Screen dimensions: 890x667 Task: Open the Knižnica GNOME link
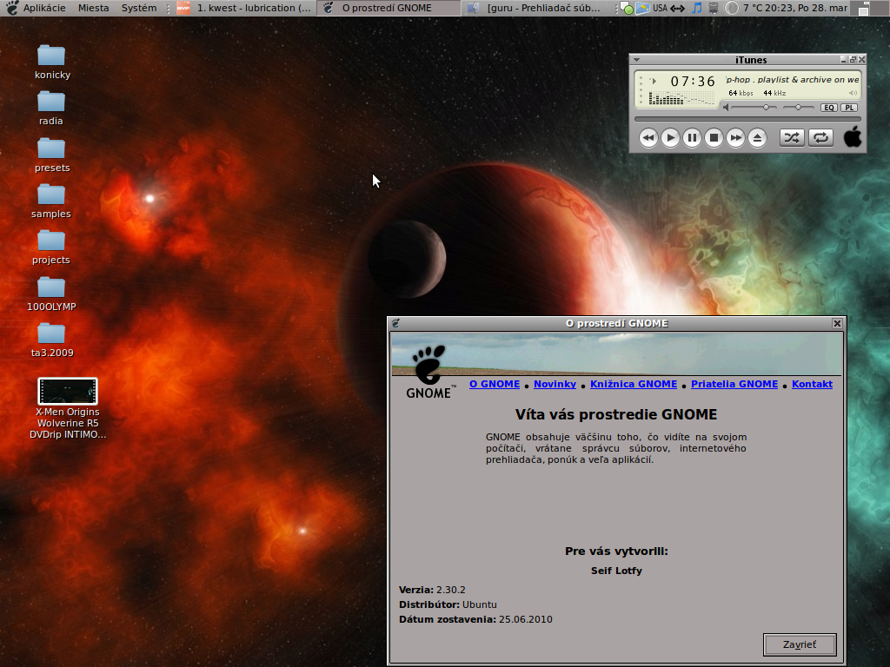point(634,384)
